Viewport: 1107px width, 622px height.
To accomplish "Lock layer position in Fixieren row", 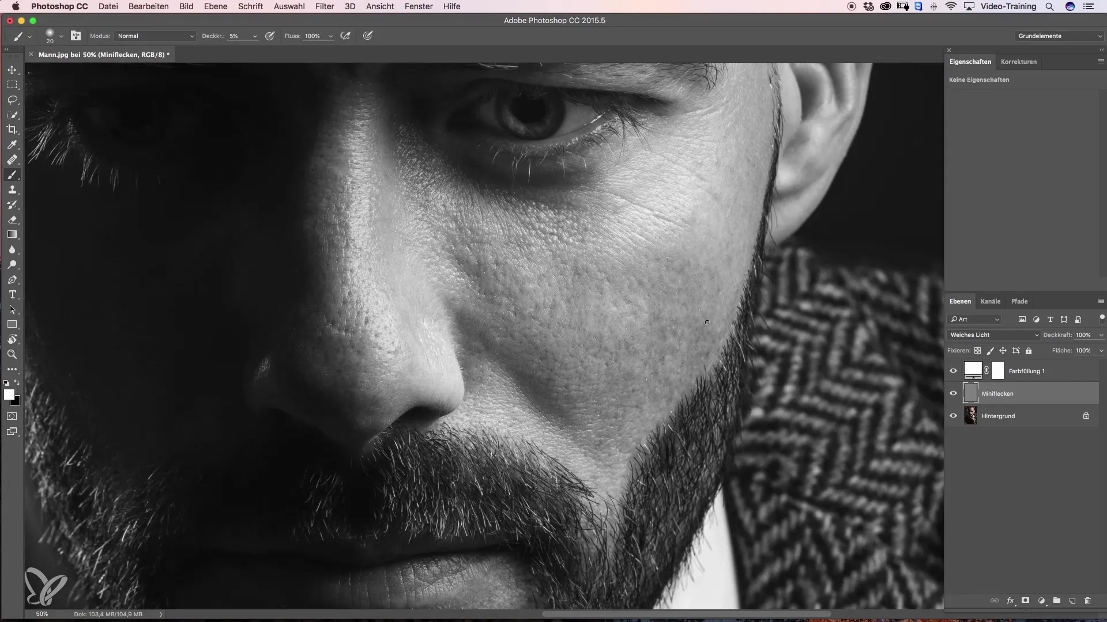I will point(1003,350).
